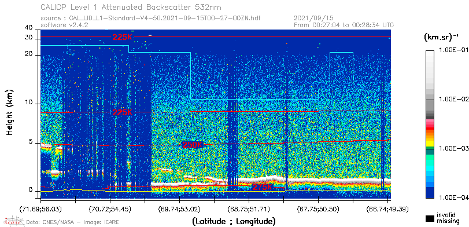This screenshot has width=469, height=227.
Task: Click the date '2021/09/15'
Action: pyautogui.click(x=314, y=19)
